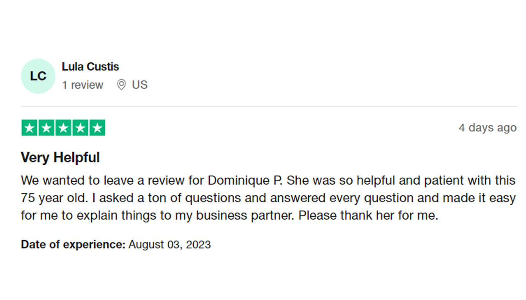
Task: Click "Please thank her for me" sentence
Action: tap(368, 216)
